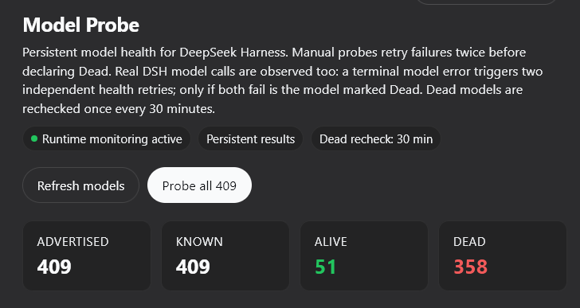
Task: Click the Dead recheck: 30 min pill
Action: pyautogui.click(x=376, y=138)
